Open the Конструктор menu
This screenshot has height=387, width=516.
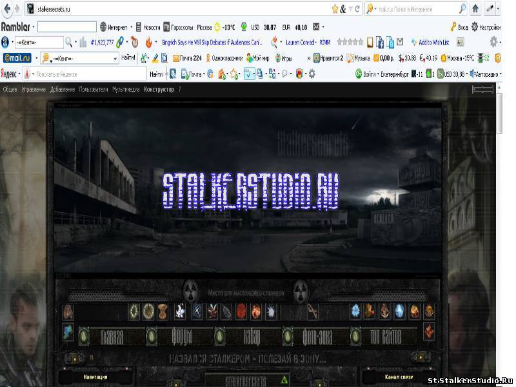pyautogui.click(x=159, y=89)
